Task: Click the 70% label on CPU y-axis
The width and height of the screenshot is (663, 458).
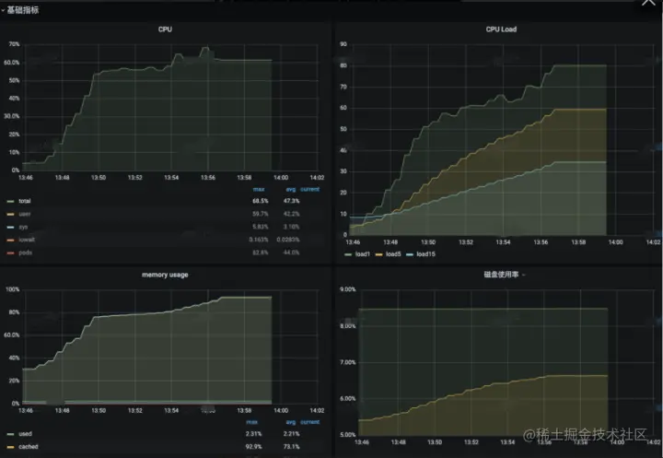Action: pos(14,44)
